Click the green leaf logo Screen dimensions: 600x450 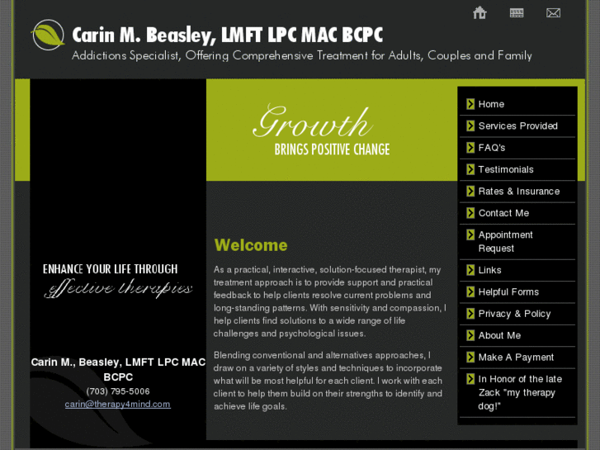[48, 35]
